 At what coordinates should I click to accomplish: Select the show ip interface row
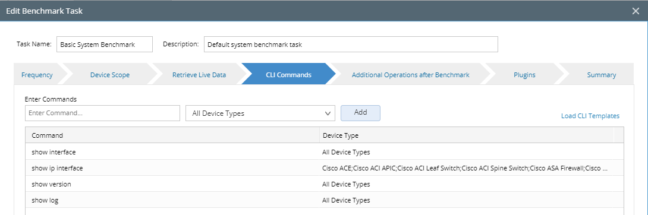point(325,168)
